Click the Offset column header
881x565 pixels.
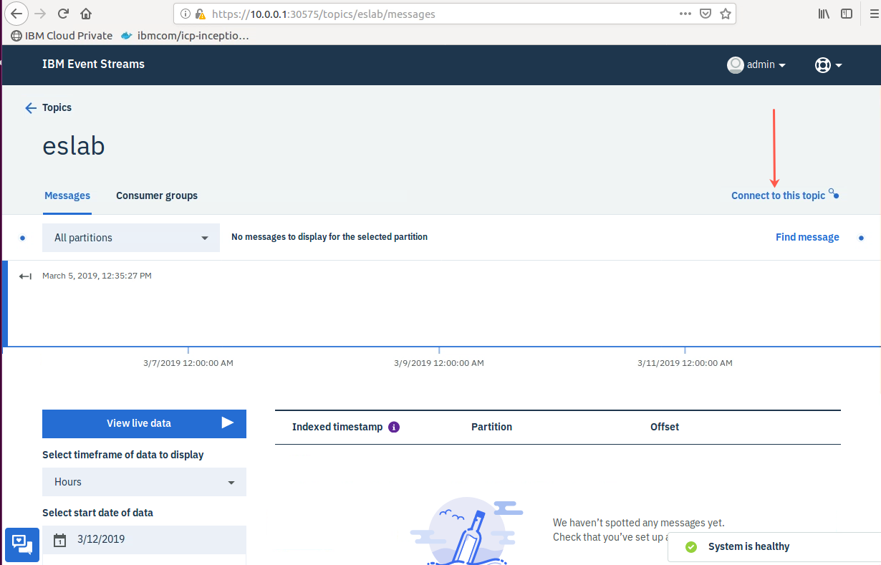click(665, 427)
